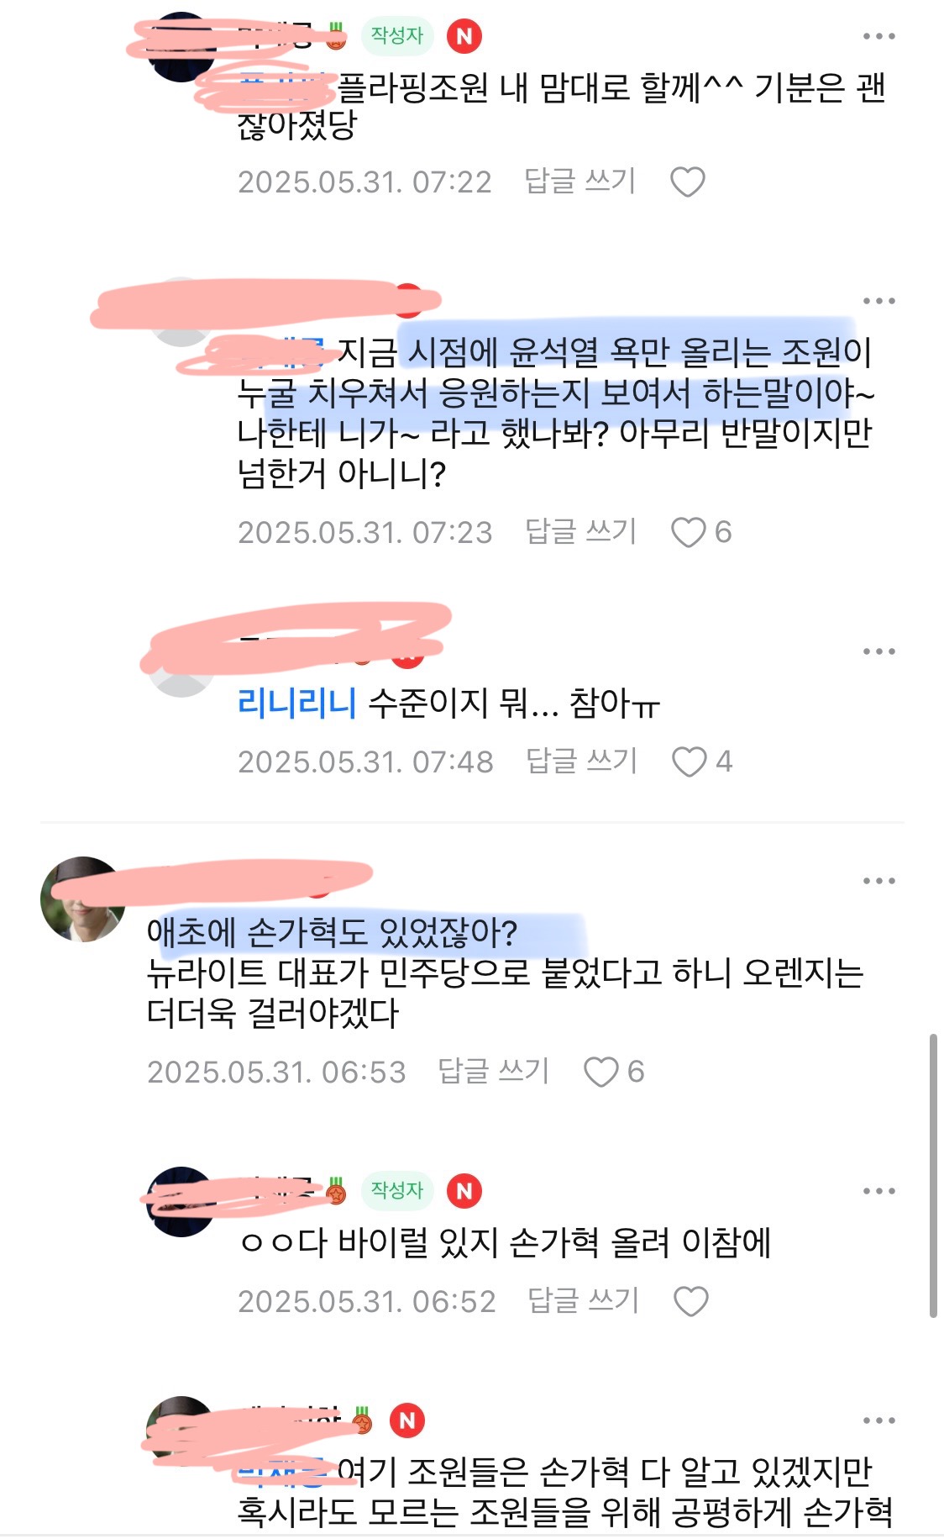Click 답글 쓰기 under the 07:23 comment

[580, 531]
